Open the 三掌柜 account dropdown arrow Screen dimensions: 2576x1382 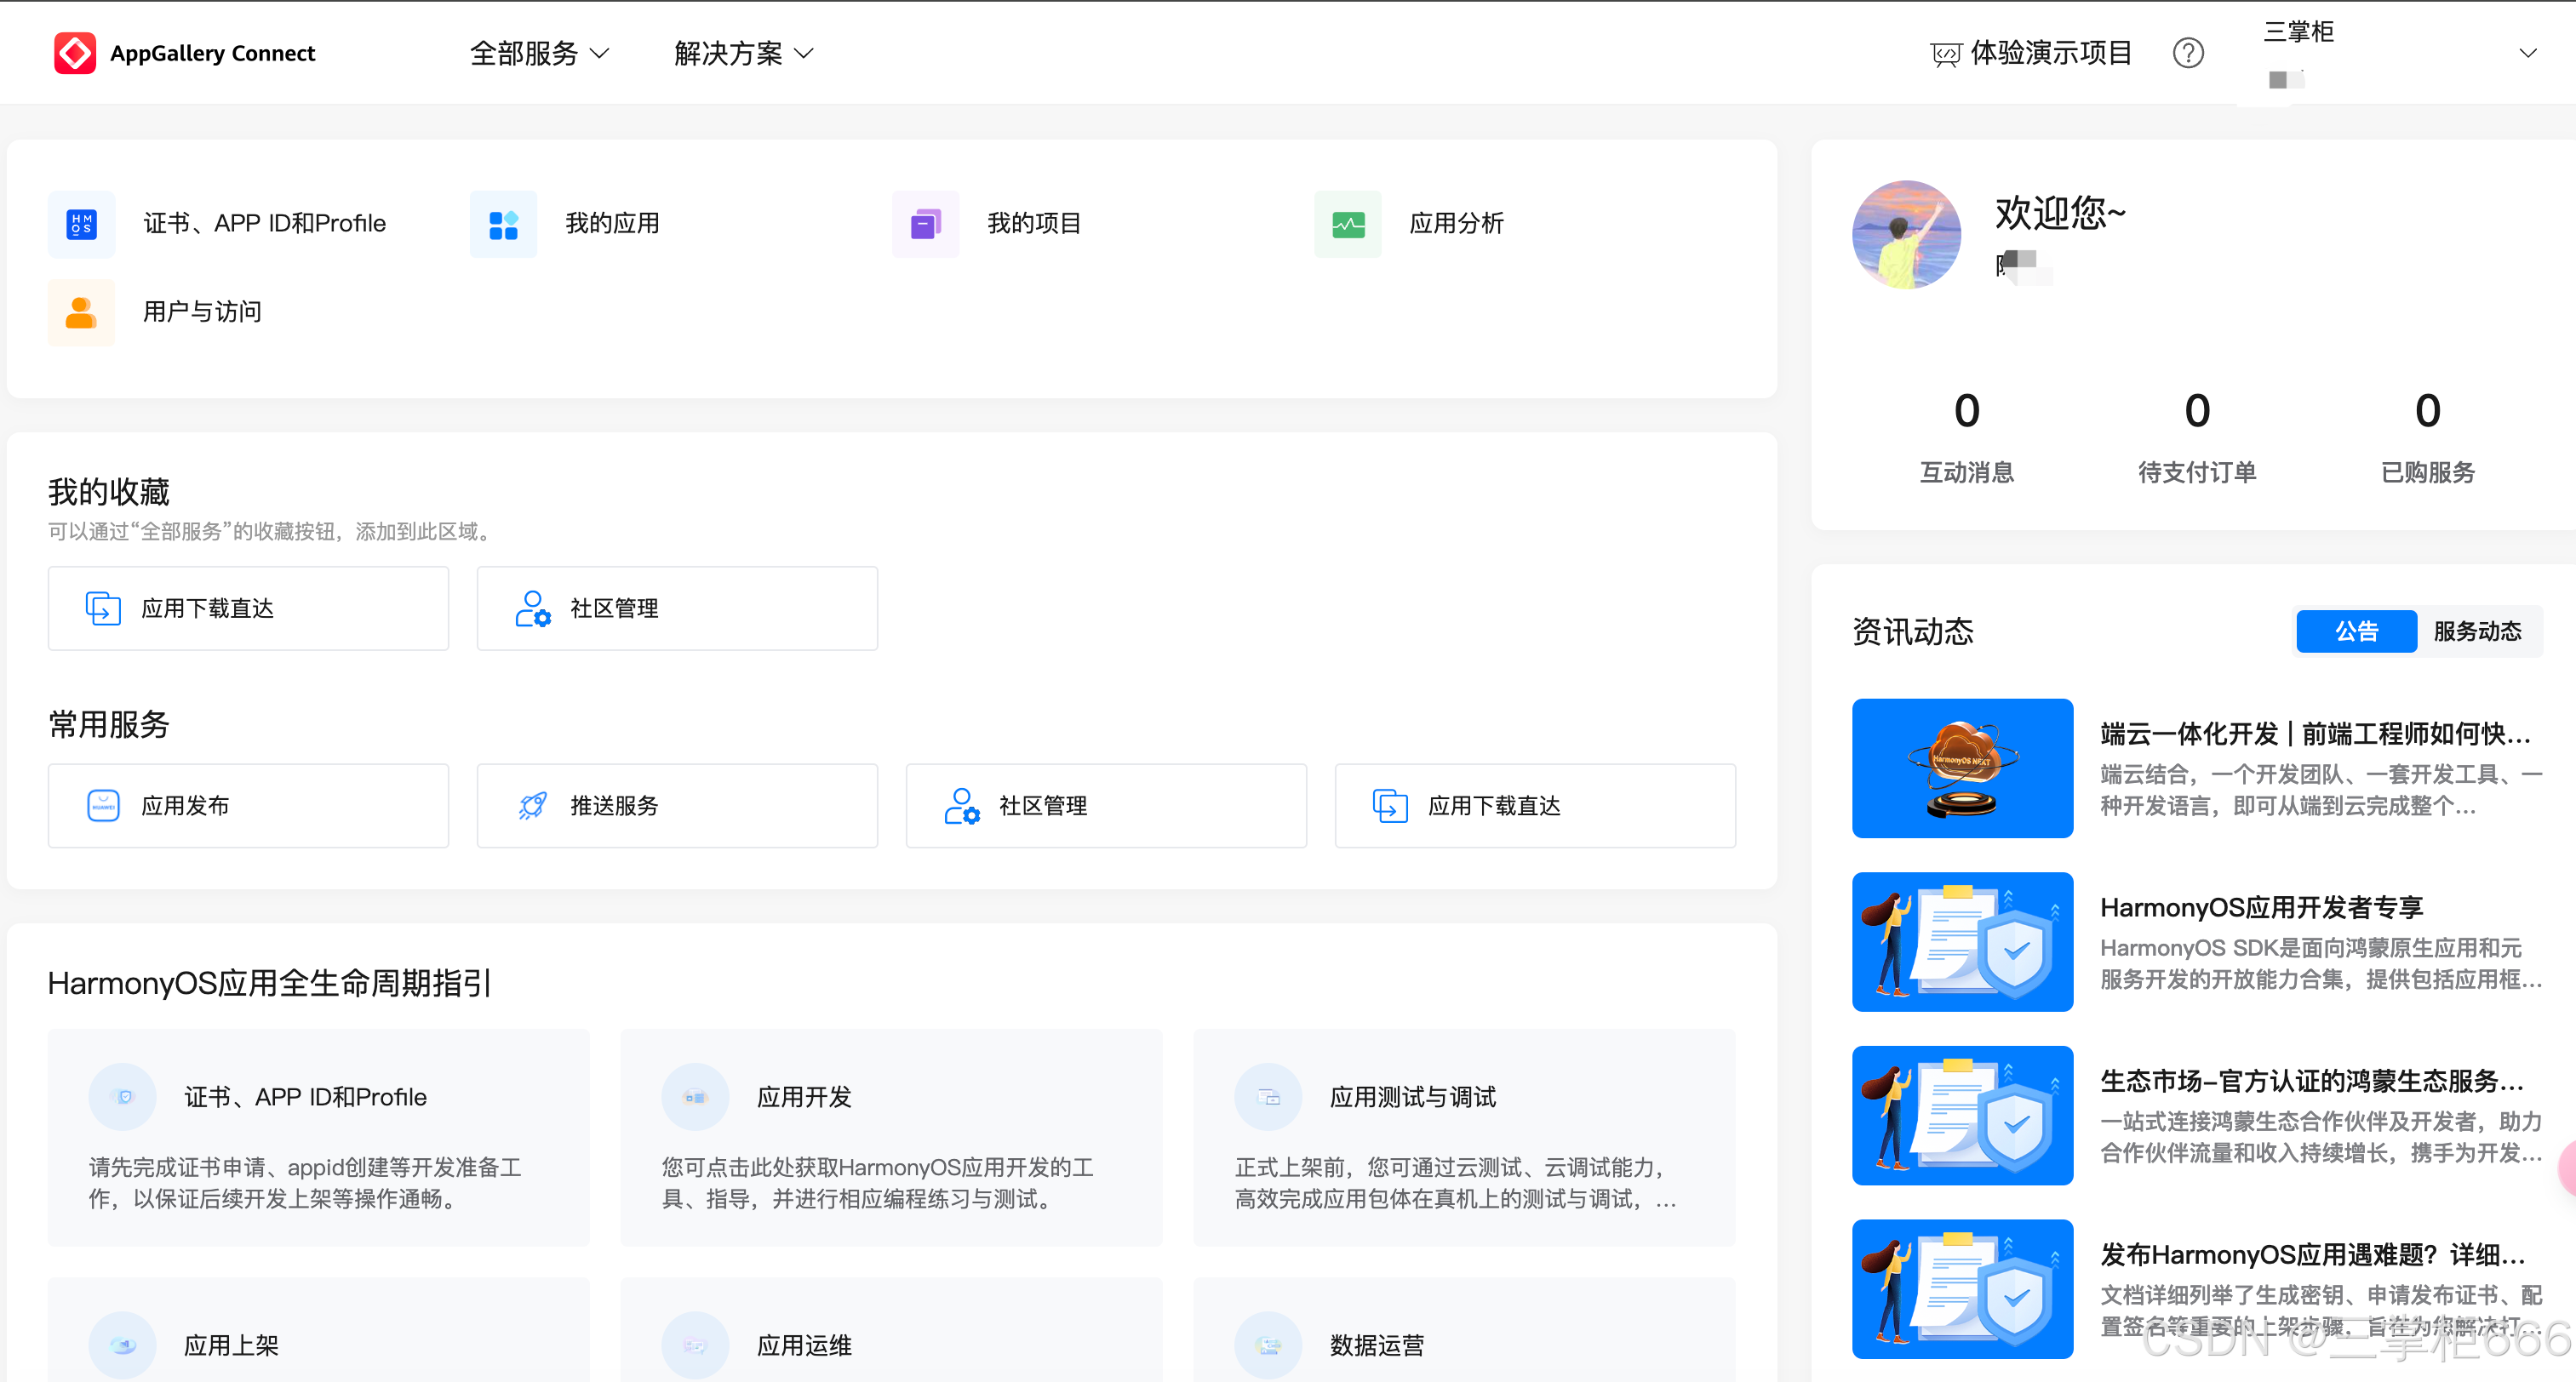(2528, 53)
